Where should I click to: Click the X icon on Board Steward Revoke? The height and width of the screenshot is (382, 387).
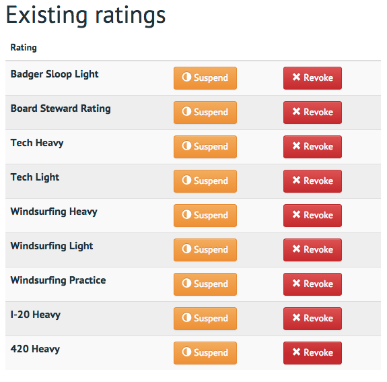click(x=296, y=111)
